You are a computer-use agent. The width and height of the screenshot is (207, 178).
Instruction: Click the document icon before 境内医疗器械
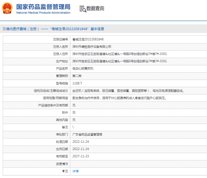point(4,29)
